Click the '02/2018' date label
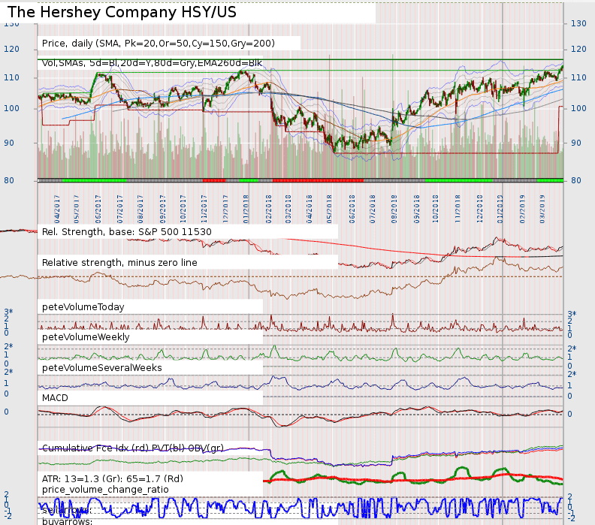The height and width of the screenshot is (525, 595). pyautogui.click(x=269, y=209)
